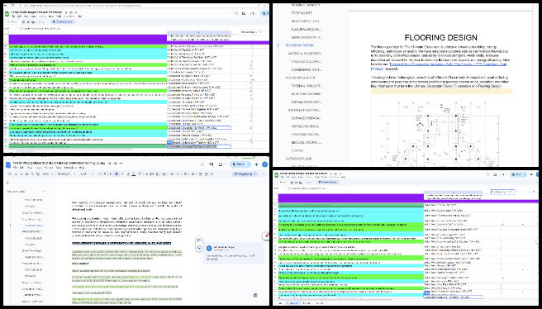The height and width of the screenshot is (309, 542).
Task: Open File menu in Food Procurement doc
Action: coord(15,168)
